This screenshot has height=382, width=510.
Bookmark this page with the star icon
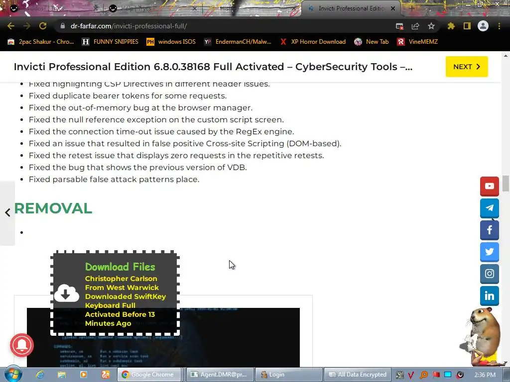(x=431, y=26)
